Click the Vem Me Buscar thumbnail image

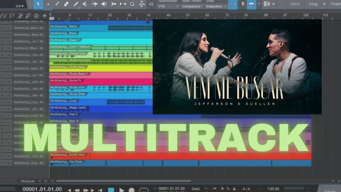[x=237, y=67]
